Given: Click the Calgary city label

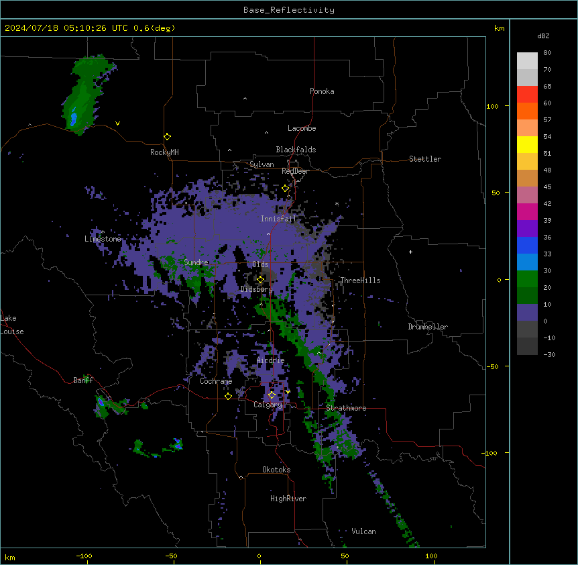Looking at the screenshot, I should (268, 405).
